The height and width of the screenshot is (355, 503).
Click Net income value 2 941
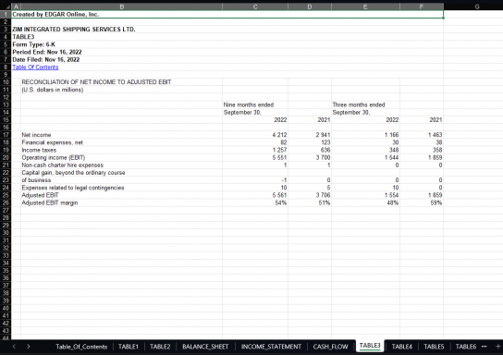(323, 135)
